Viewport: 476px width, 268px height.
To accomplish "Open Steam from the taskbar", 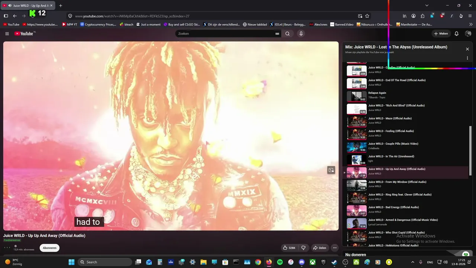I will [x=334, y=262].
